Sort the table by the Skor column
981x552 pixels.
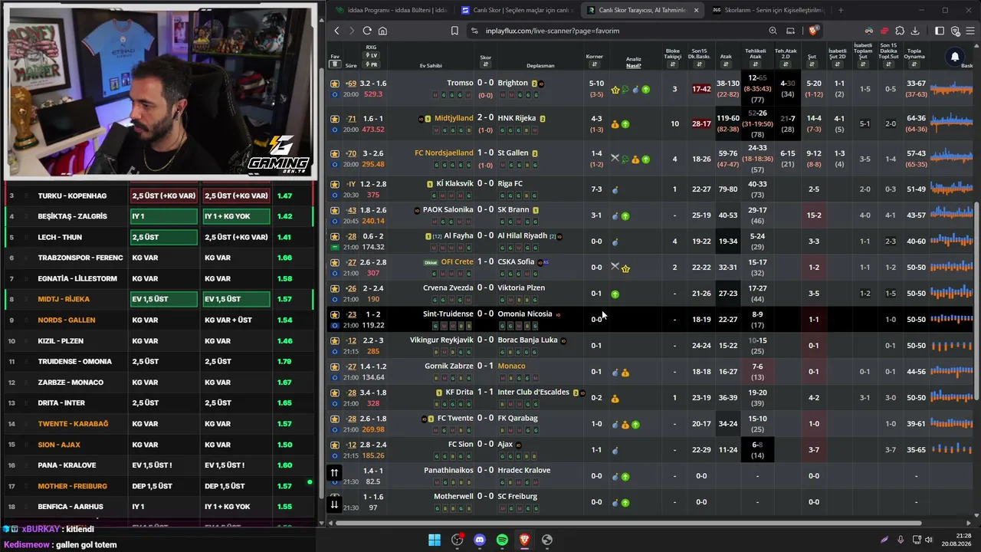(x=485, y=65)
